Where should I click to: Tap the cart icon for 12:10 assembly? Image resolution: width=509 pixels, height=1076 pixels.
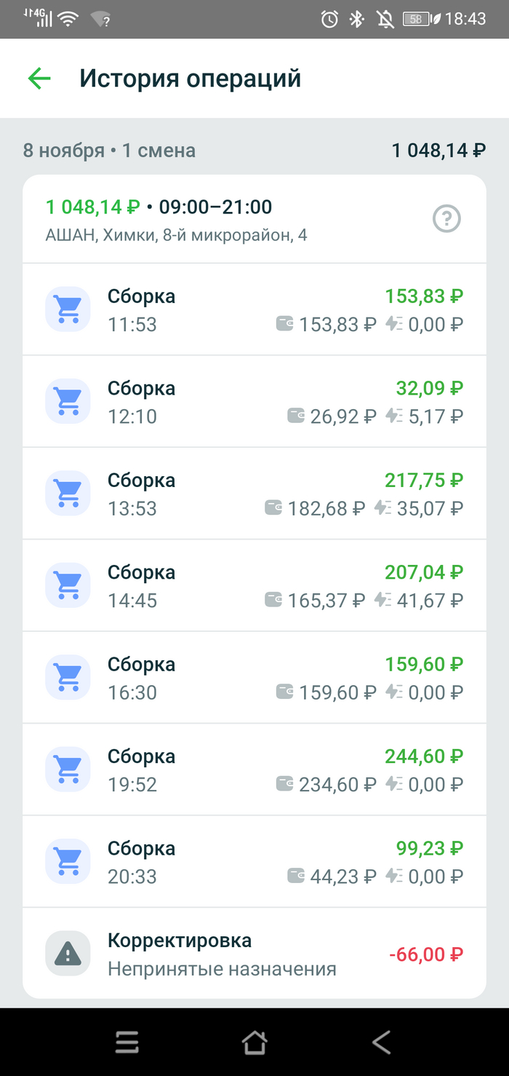(68, 401)
